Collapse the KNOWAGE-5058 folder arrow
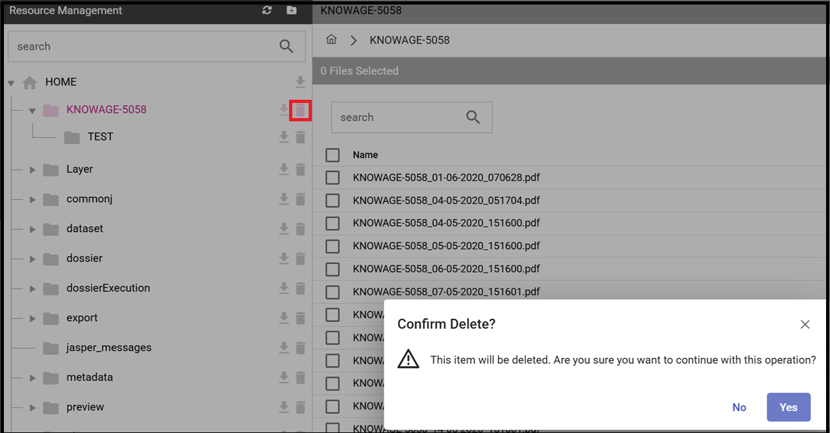This screenshot has width=830, height=433. 32,110
